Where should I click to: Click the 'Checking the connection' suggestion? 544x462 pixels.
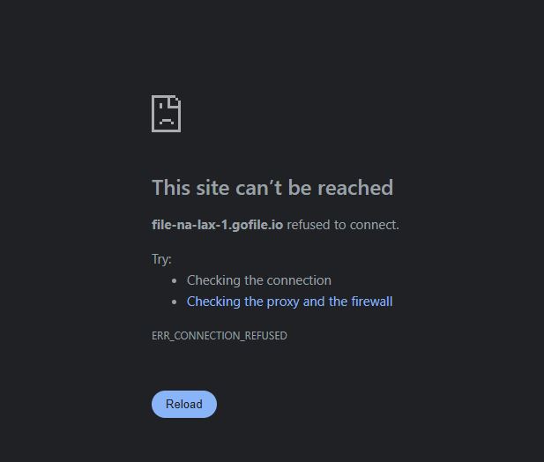coord(259,280)
